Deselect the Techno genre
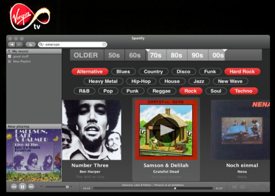Viewport: 275px width, 196px height. 244,91
